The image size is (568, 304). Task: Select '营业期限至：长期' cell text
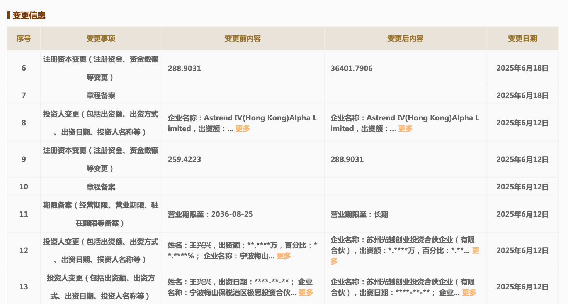[x=359, y=214]
